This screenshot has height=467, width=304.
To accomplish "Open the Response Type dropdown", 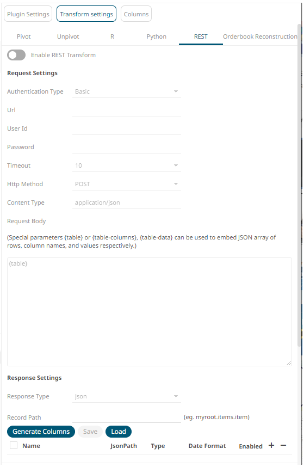I will 126,396.
